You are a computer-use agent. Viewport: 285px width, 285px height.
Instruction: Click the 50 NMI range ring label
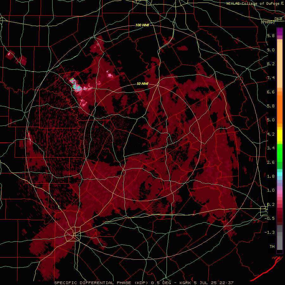coord(142,84)
